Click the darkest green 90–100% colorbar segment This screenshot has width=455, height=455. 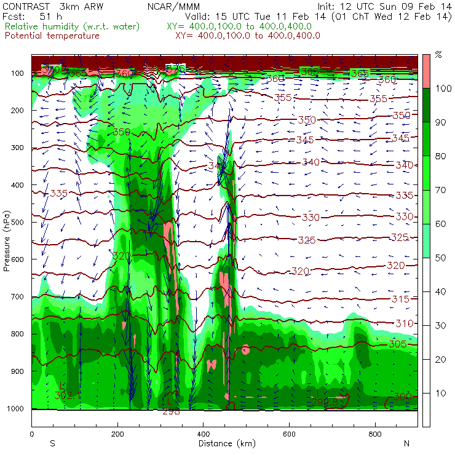tap(426, 105)
